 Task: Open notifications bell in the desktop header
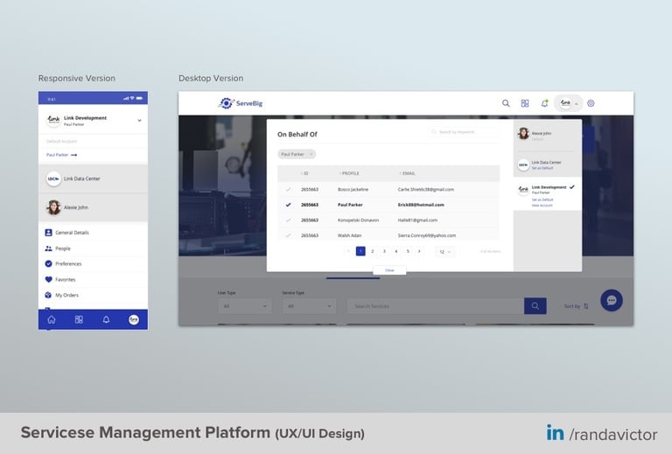pos(544,103)
